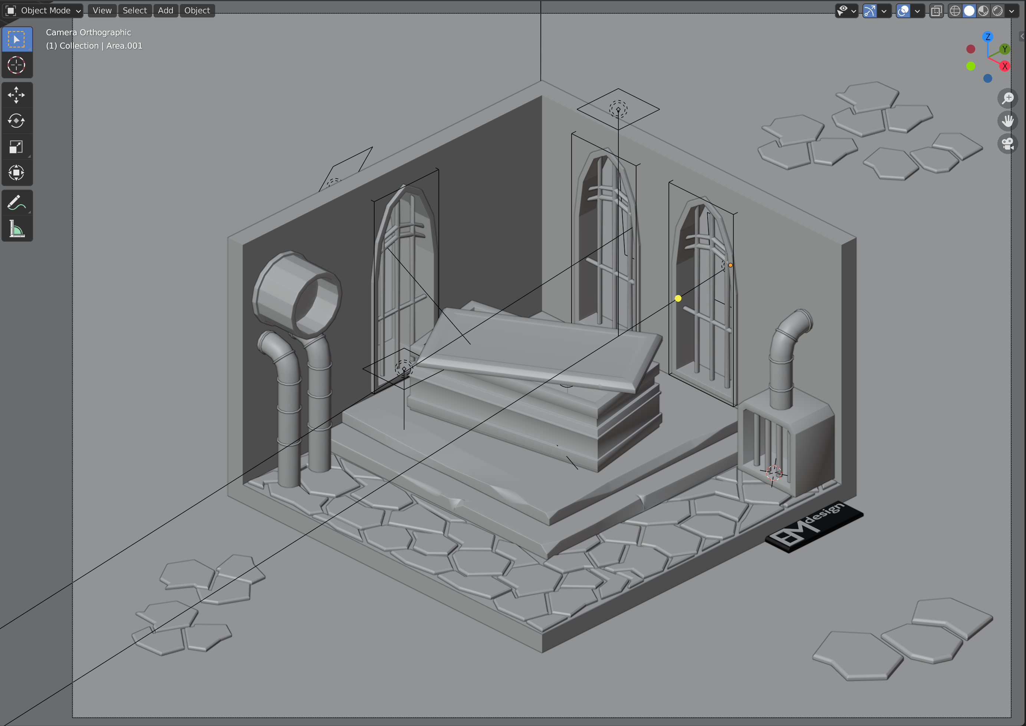Click the Y axis on navigation gizmo
The image size is (1026, 726).
[x=1004, y=49]
